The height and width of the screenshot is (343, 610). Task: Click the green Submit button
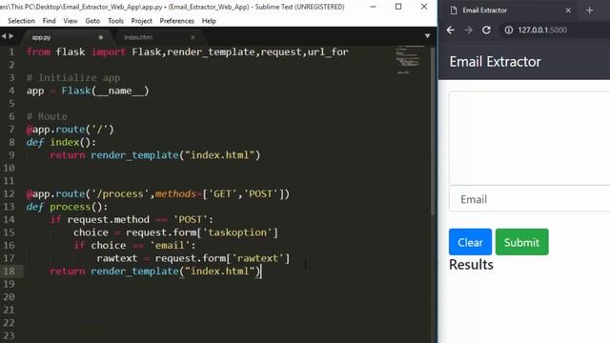pyautogui.click(x=521, y=242)
